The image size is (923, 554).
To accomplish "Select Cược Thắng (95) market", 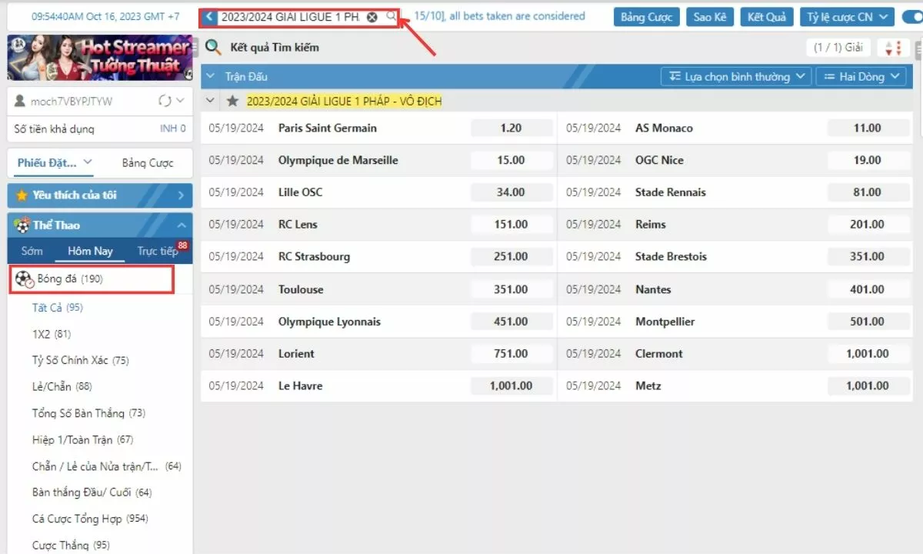I will [x=71, y=545].
